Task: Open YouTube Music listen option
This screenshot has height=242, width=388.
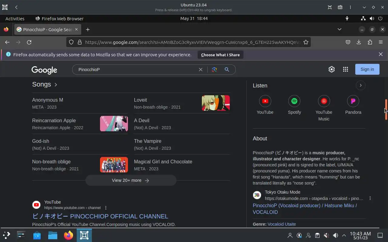Action: tap(324, 108)
